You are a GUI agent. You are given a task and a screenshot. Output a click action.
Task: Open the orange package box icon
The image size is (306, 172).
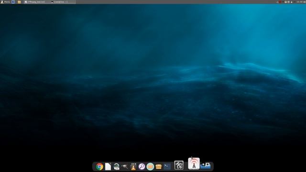[159, 167]
